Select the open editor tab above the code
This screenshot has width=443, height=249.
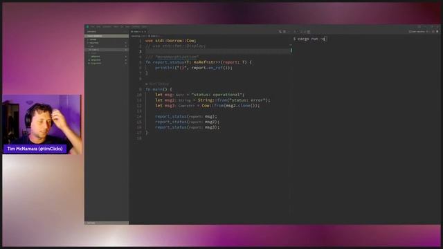click(138, 32)
